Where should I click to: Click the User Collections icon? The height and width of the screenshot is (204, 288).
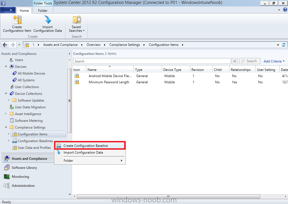click(x=12, y=87)
